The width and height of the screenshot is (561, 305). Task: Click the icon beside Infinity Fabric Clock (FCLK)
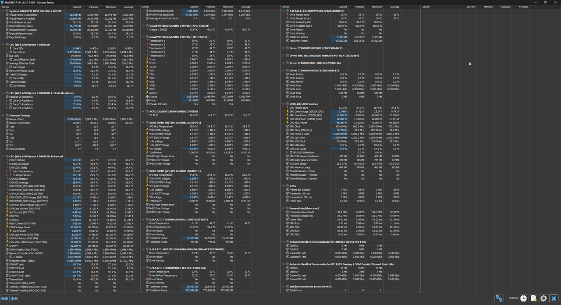tap(7, 249)
